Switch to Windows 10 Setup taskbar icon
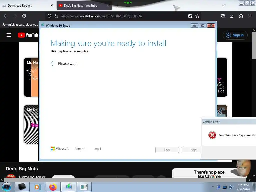The width and height of the screenshot is (256, 192). [69, 187]
